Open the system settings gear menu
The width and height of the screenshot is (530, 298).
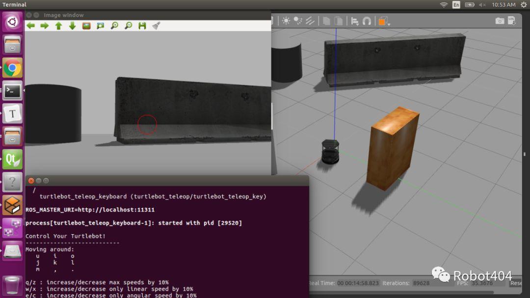pos(524,4)
